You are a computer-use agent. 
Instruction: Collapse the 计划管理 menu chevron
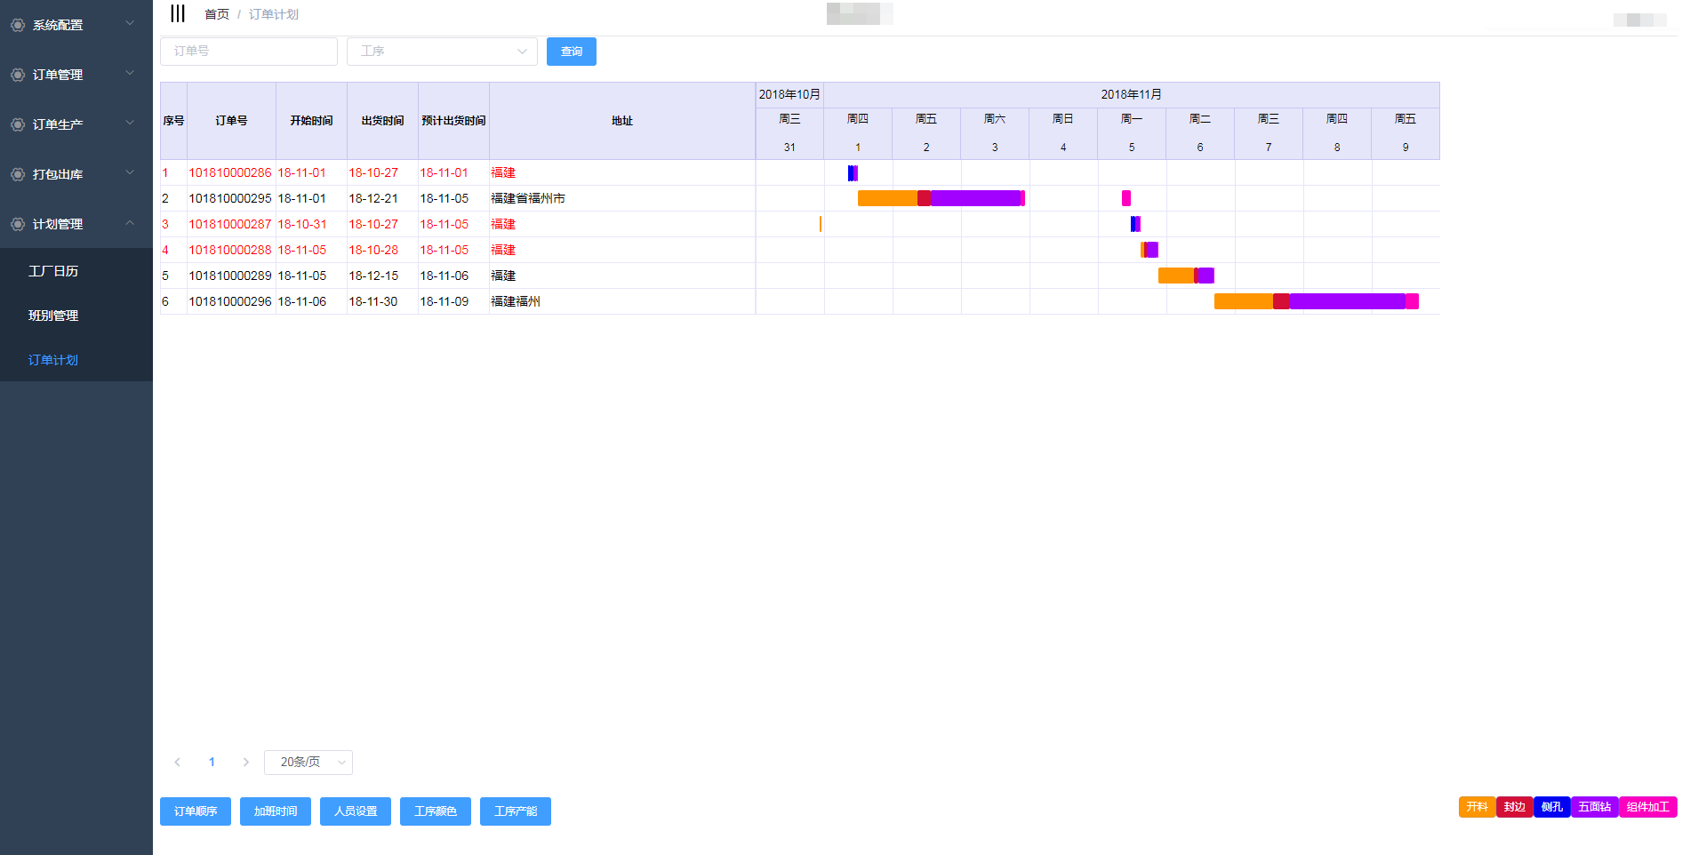coord(130,223)
